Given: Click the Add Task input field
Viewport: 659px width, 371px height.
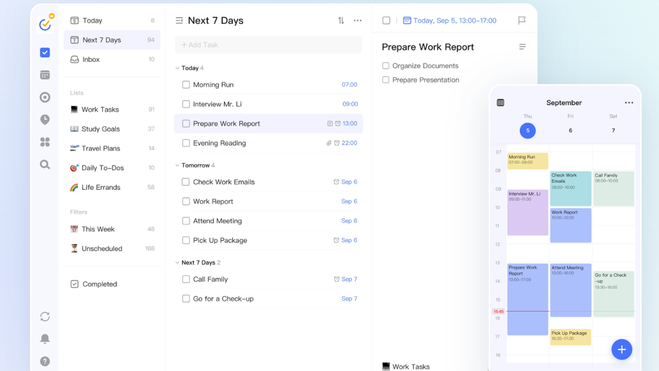Looking at the screenshot, I should 268,45.
